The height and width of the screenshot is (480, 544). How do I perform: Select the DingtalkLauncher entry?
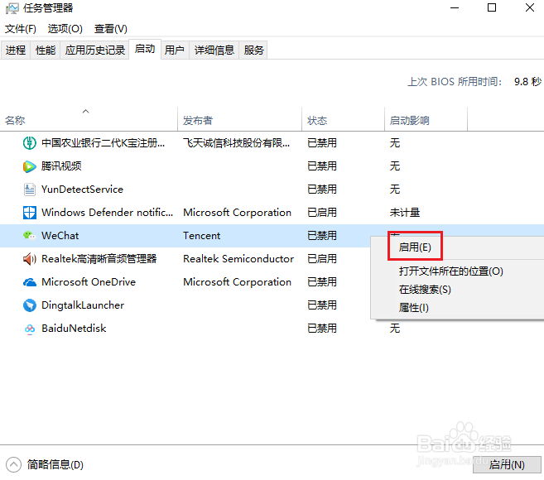click(83, 305)
